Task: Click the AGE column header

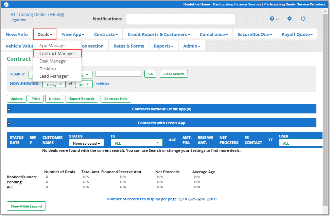Action: pyautogui.click(x=172, y=140)
